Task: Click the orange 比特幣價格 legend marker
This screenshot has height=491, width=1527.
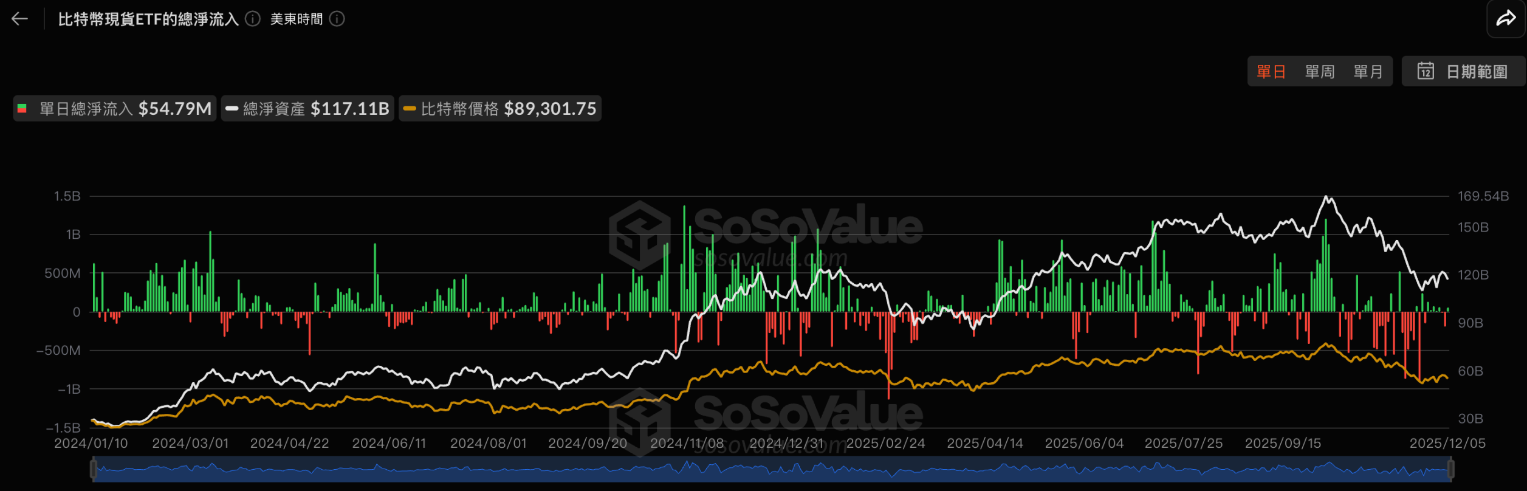Action: (x=410, y=109)
